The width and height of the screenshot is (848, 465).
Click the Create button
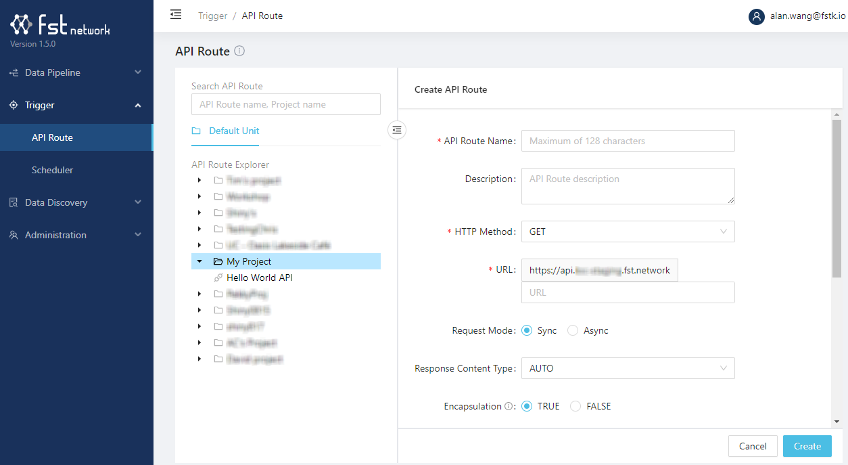pyautogui.click(x=807, y=446)
